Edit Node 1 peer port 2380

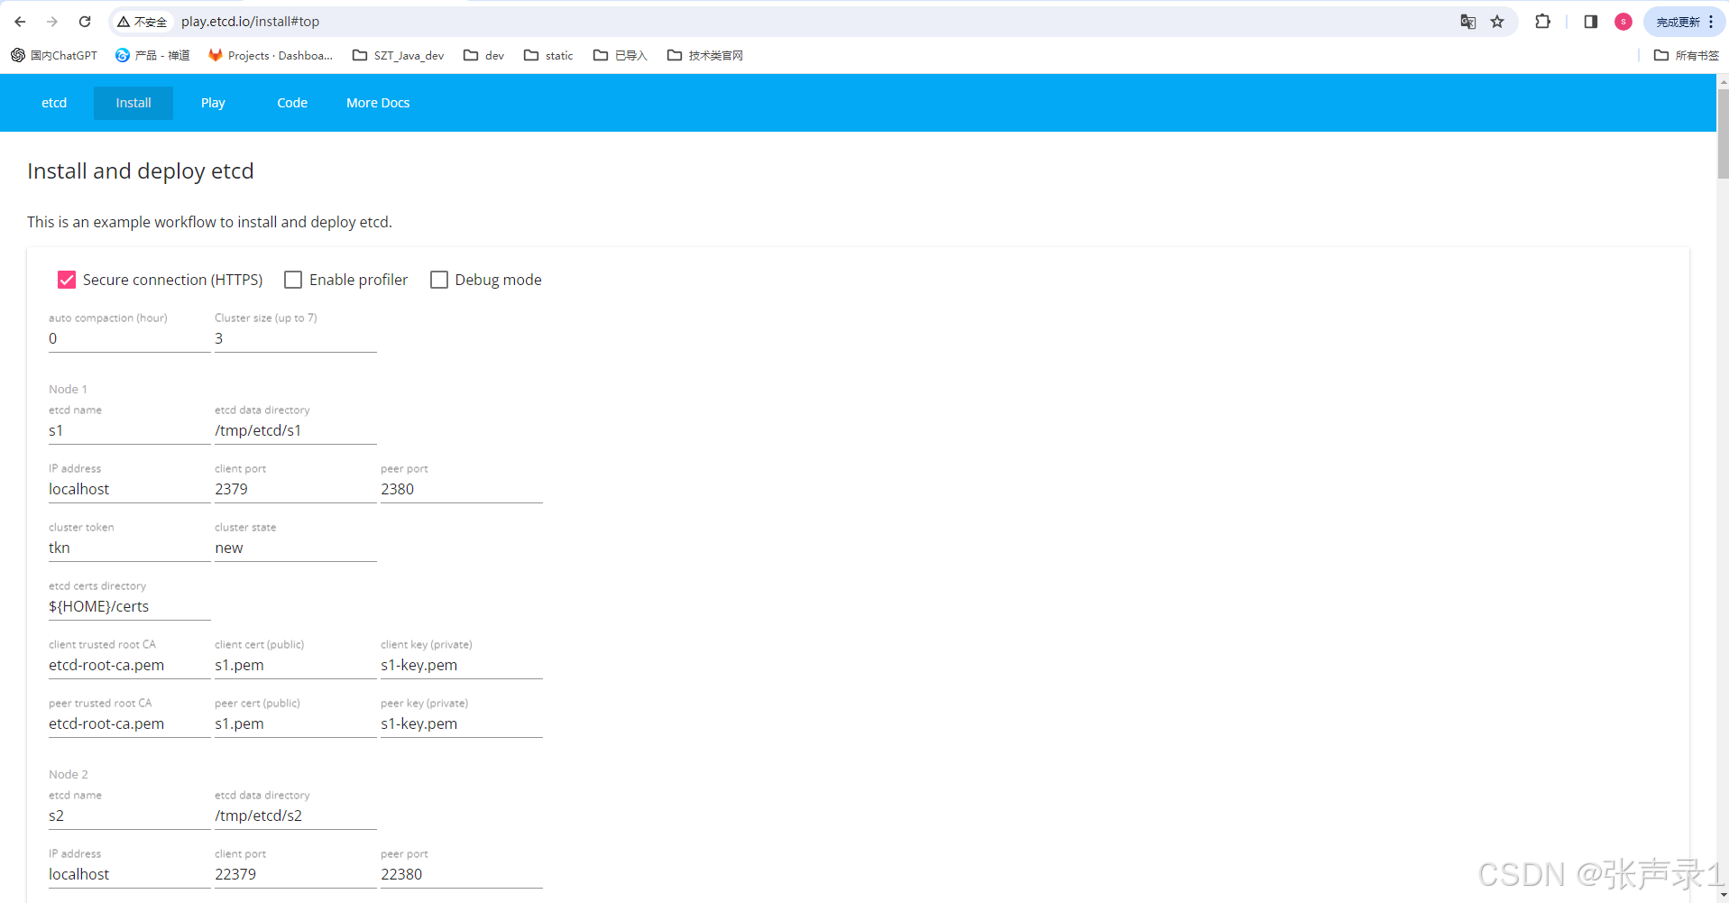click(461, 489)
